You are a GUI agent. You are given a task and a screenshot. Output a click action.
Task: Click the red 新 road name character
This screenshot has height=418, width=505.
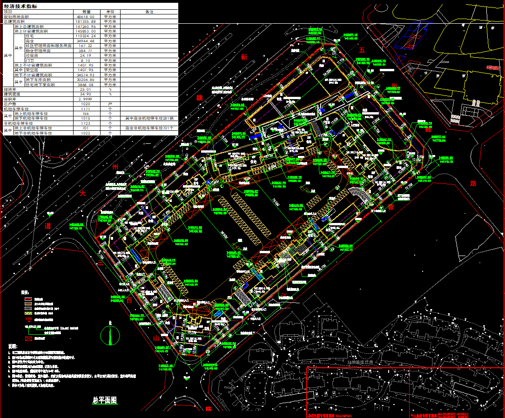[244, 57]
